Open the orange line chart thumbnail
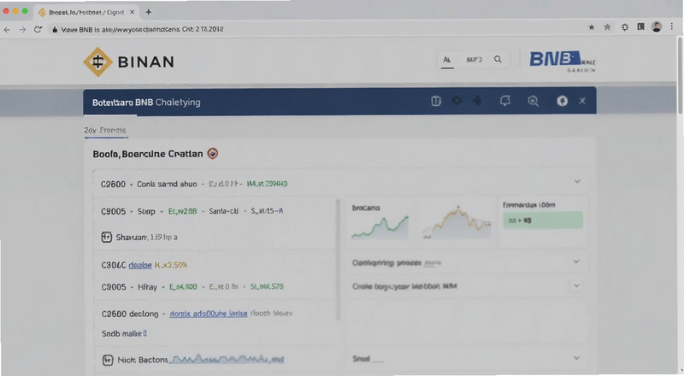684x376 pixels. [x=457, y=221]
